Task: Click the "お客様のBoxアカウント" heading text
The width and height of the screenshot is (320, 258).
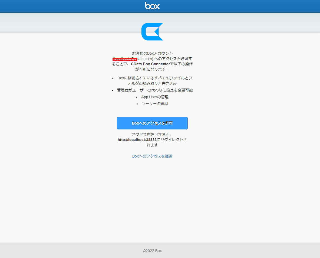Action: pos(152,53)
